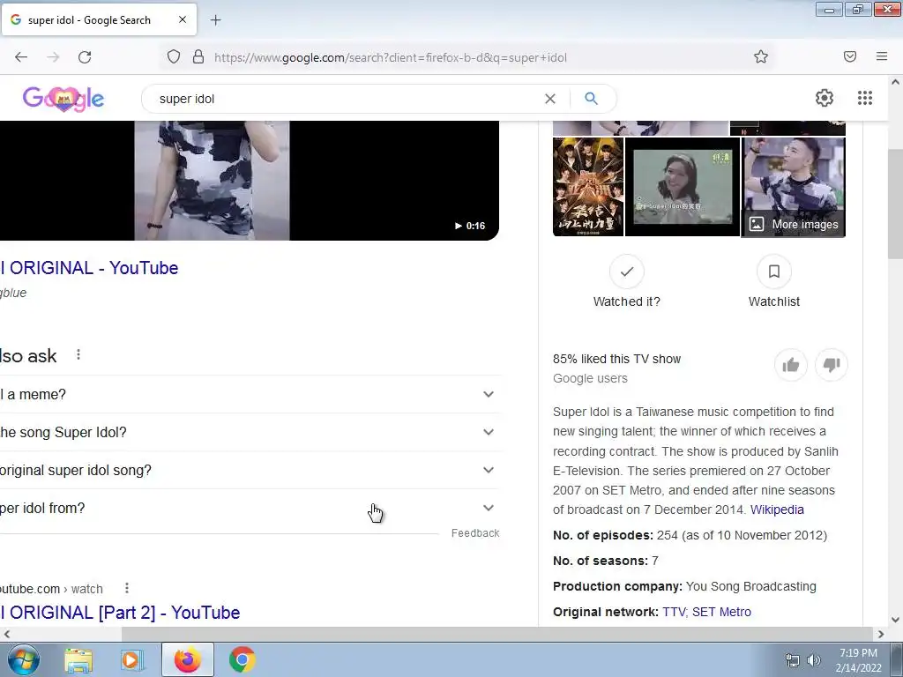Image resolution: width=903 pixels, height=677 pixels.
Task: Click thumbs down for this TV show
Action: click(x=831, y=364)
